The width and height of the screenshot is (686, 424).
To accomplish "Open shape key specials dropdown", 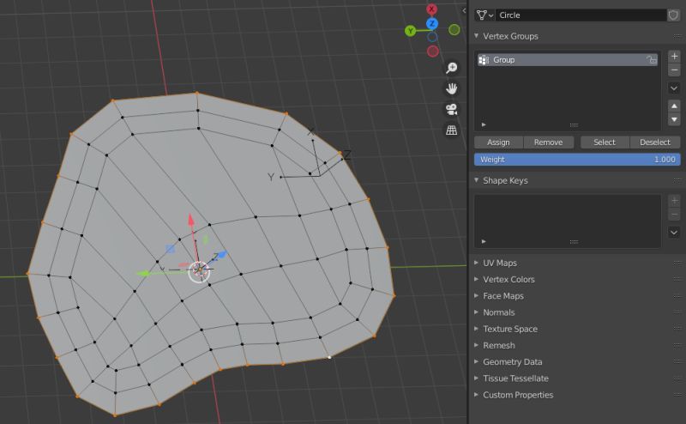I will pyautogui.click(x=674, y=232).
